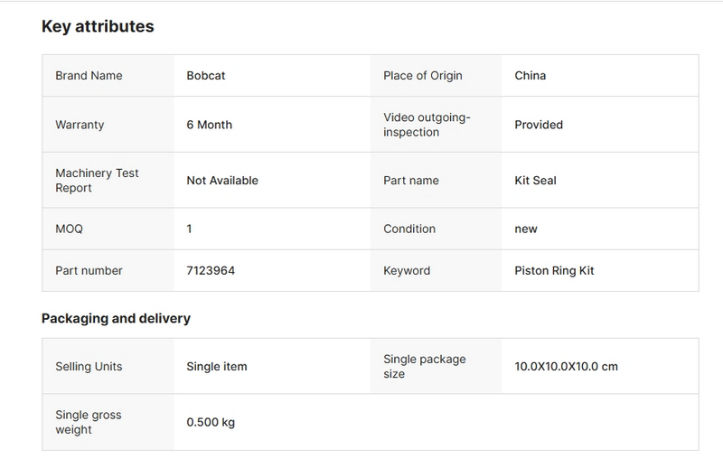Click the Kit Seal part name value
The image size is (723, 468).
[x=535, y=181]
